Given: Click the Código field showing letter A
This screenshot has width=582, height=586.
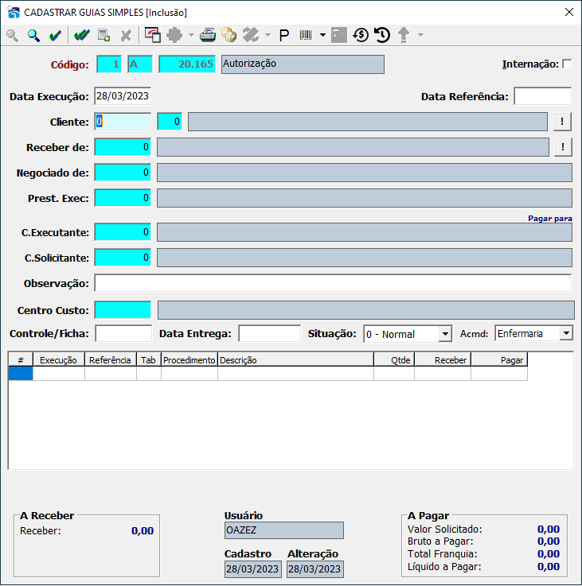Looking at the screenshot, I should click(x=140, y=64).
